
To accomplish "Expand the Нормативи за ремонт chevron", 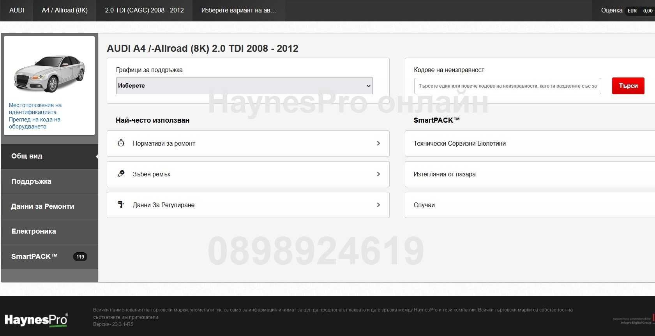I will click(x=378, y=143).
